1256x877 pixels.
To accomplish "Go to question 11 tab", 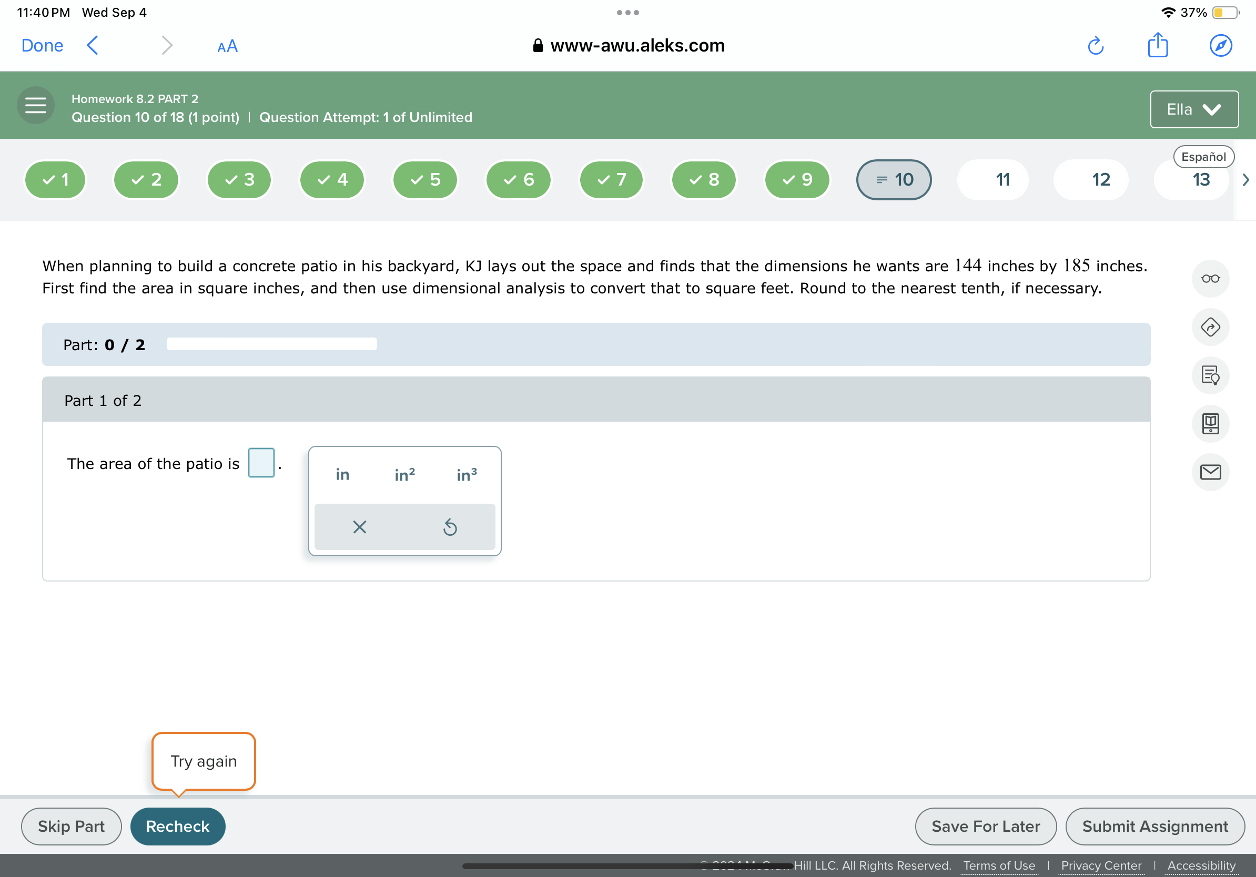I will (1002, 179).
